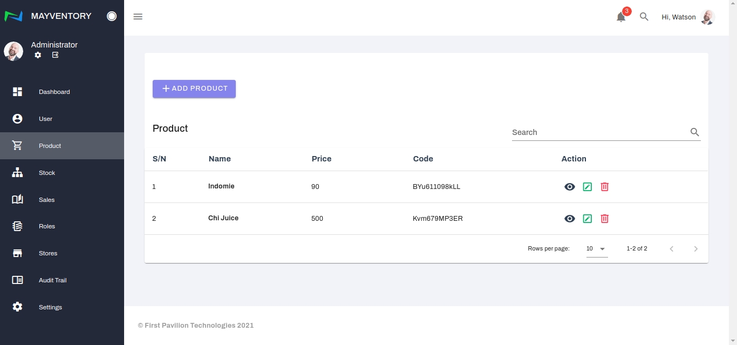
Task: Open the top bar search icon
Action: point(644,17)
